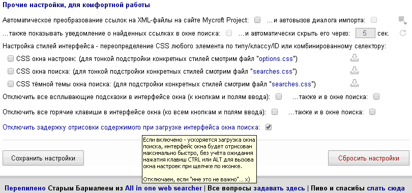
Task: Click the grey hook icon beside the import dialog checkbox
Action: pyautogui.click(x=402, y=20)
